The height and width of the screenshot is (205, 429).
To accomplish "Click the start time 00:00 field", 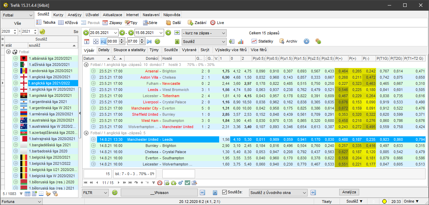I will click(x=112, y=41).
